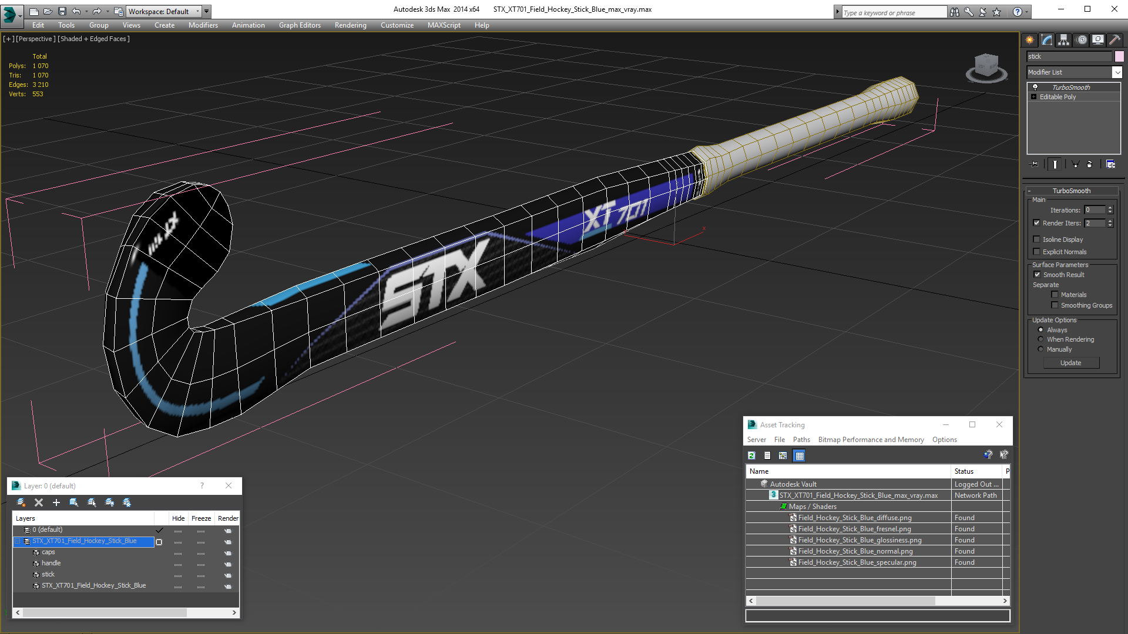Viewport: 1128px width, 634px height.
Task: Create new layer in Layer dialog
Action: click(21, 503)
